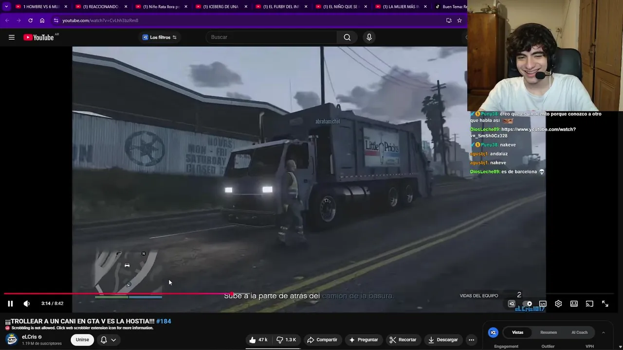Click the IQ extension icon in player
Screen dimensions: 623x350
[512, 304]
